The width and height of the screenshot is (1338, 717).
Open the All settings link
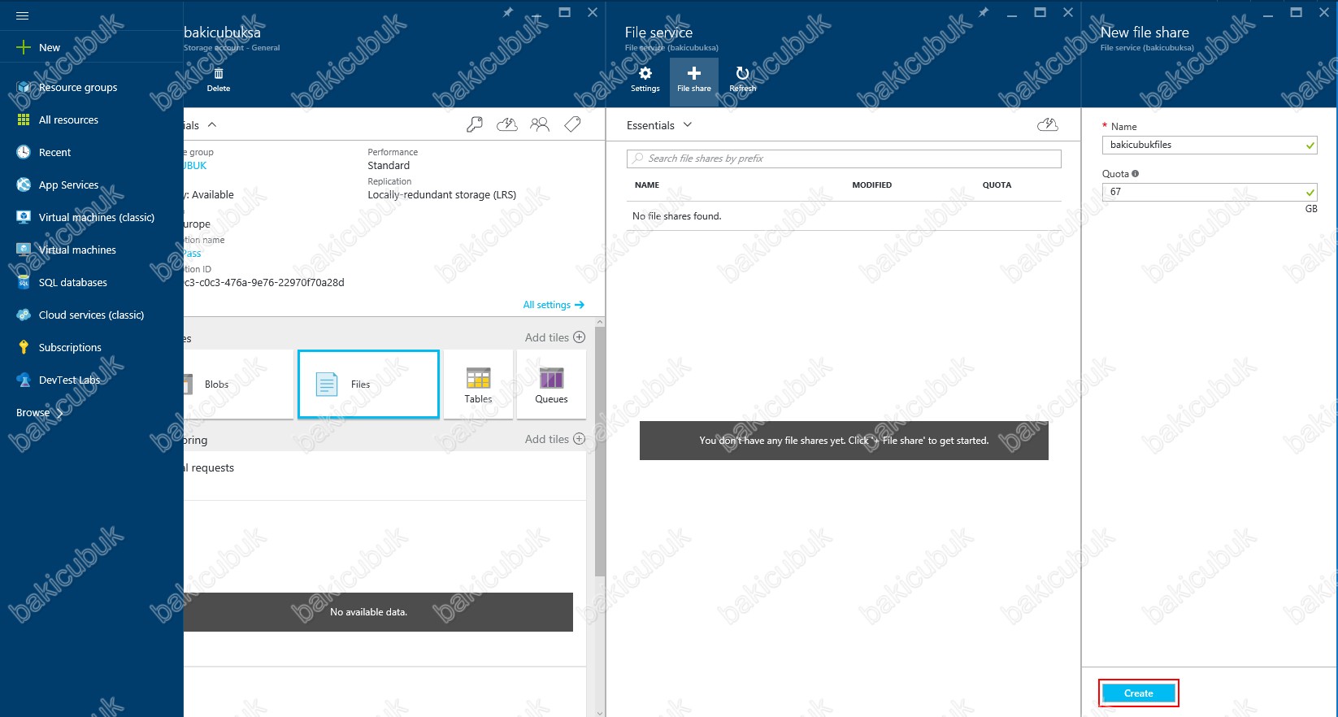(554, 305)
